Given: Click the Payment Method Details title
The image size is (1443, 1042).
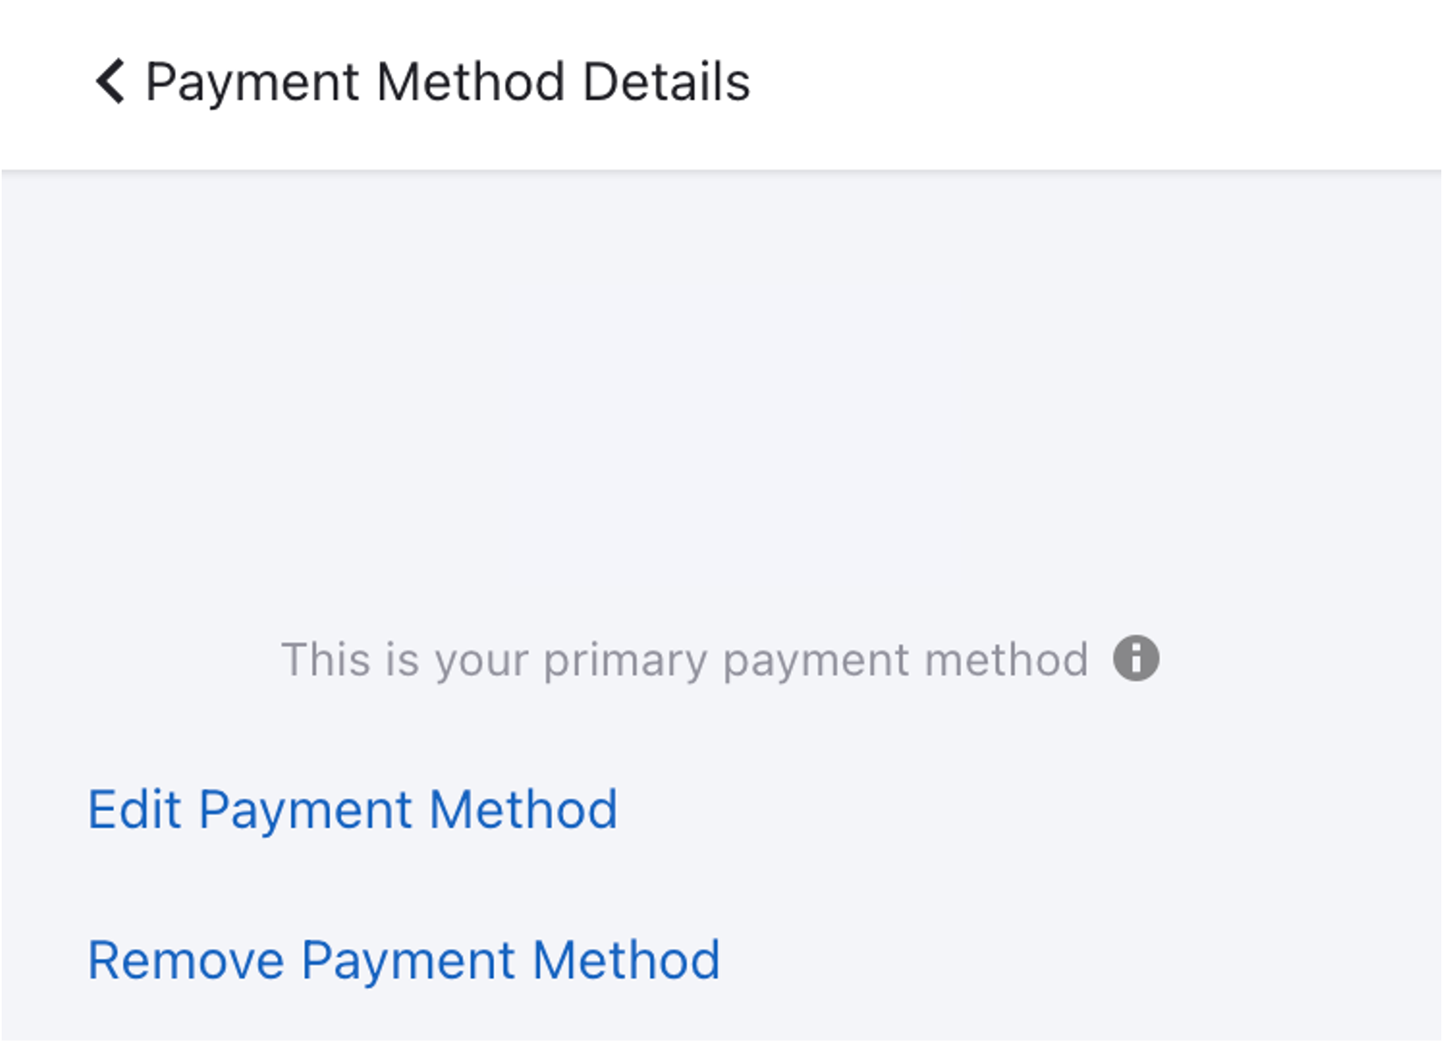Looking at the screenshot, I should pyautogui.click(x=447, y=82).
